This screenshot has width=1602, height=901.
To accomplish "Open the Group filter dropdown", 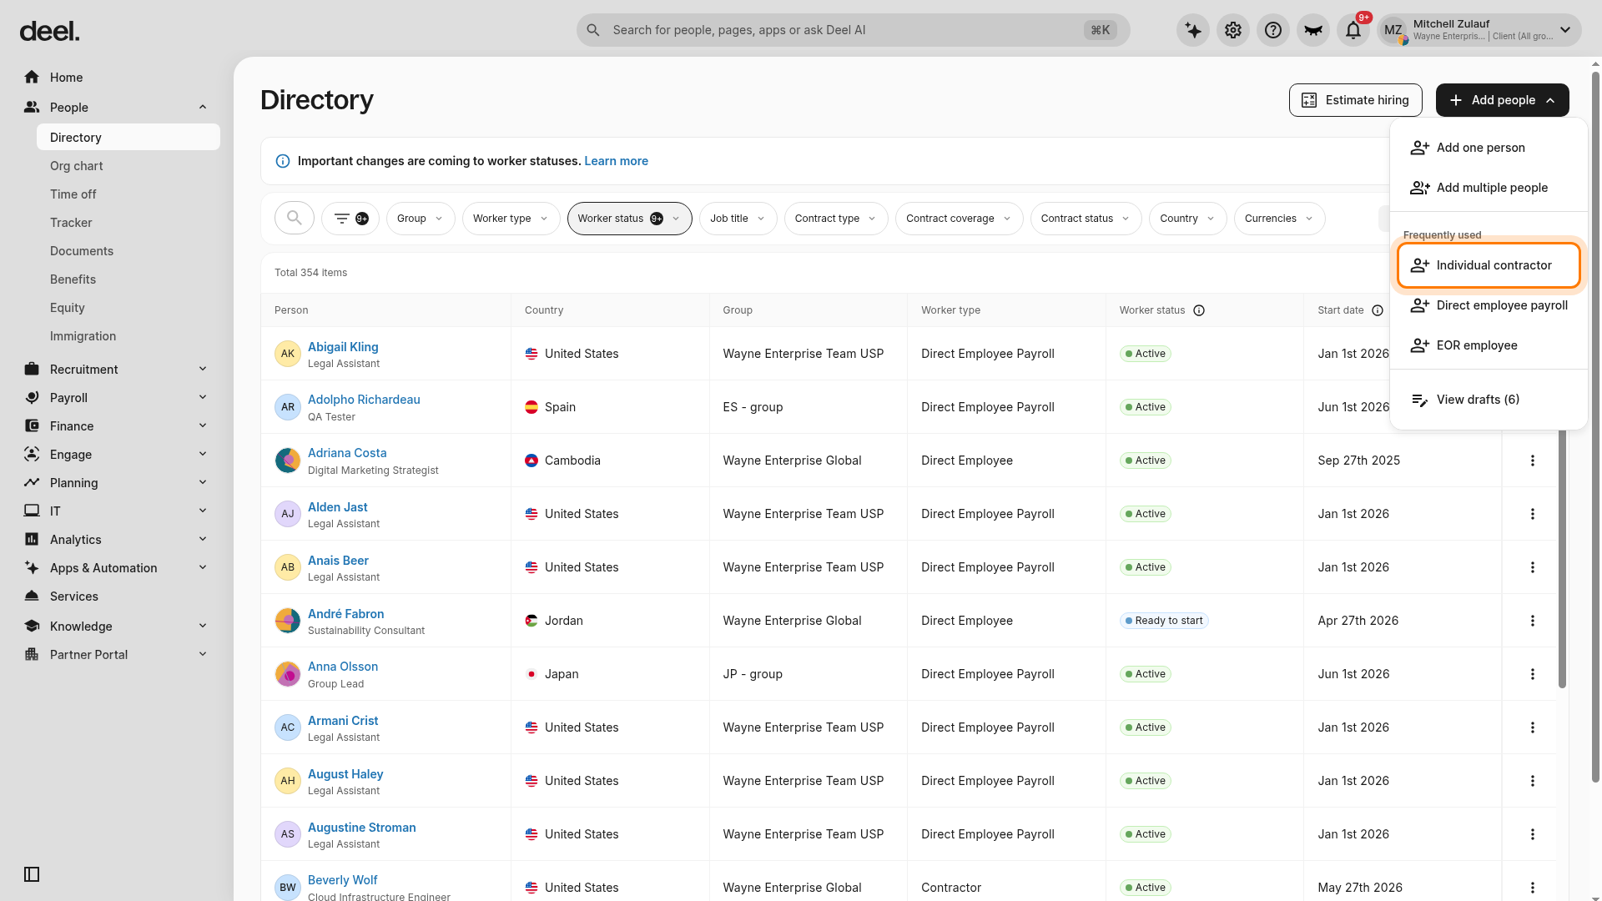I will (421, 219).
